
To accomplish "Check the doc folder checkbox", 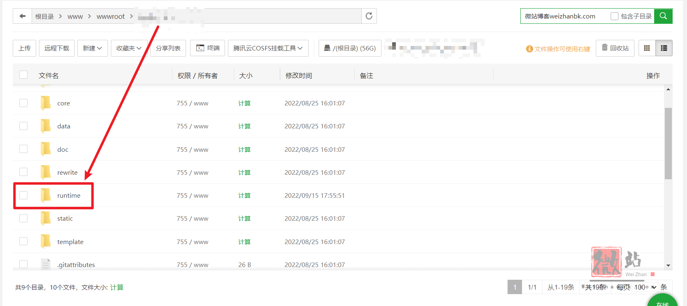I will pos(23,149).
